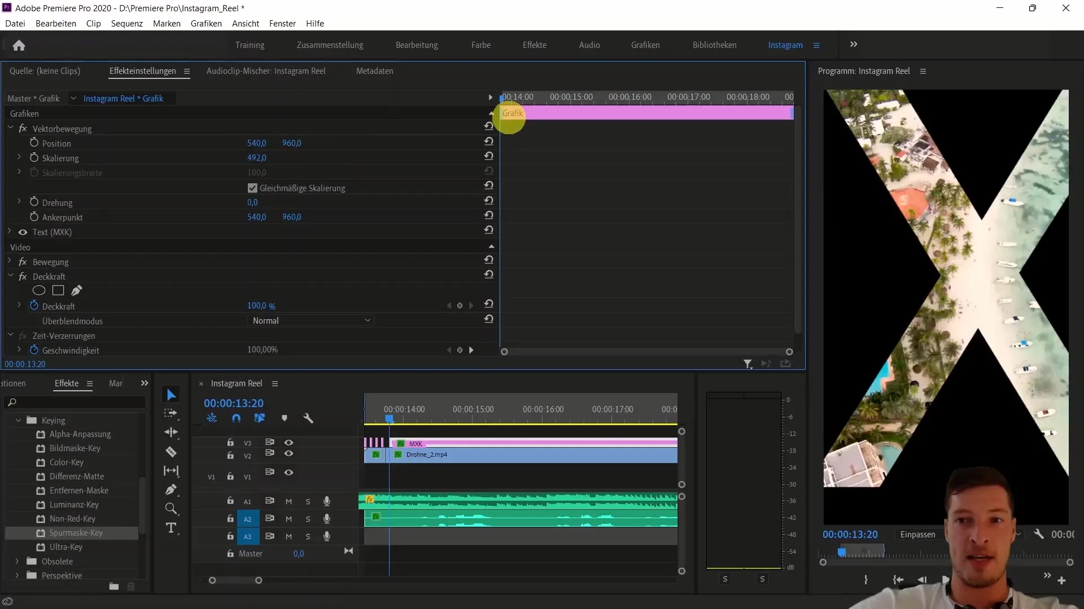Collapse the Vektorbewegung effect
Viewport: 1084px width, 609px height.
coord(10,128)
